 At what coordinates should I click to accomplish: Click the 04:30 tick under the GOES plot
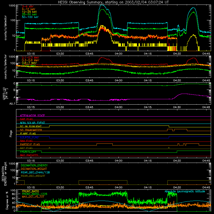[x=177, y=107]
